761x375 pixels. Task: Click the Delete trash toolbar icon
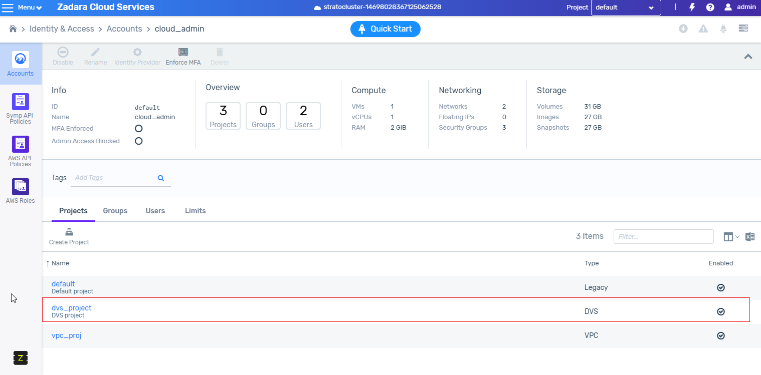(220, 52)
